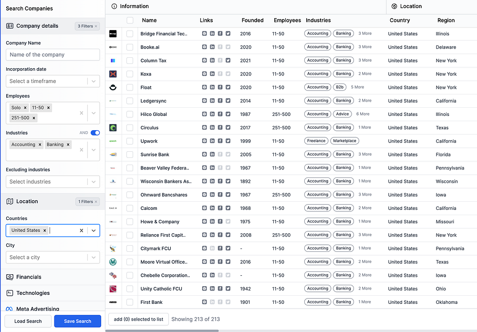This screenshot has height=332, width=477.
Task: Click the Financials money icon
Action: click(10, 277)
